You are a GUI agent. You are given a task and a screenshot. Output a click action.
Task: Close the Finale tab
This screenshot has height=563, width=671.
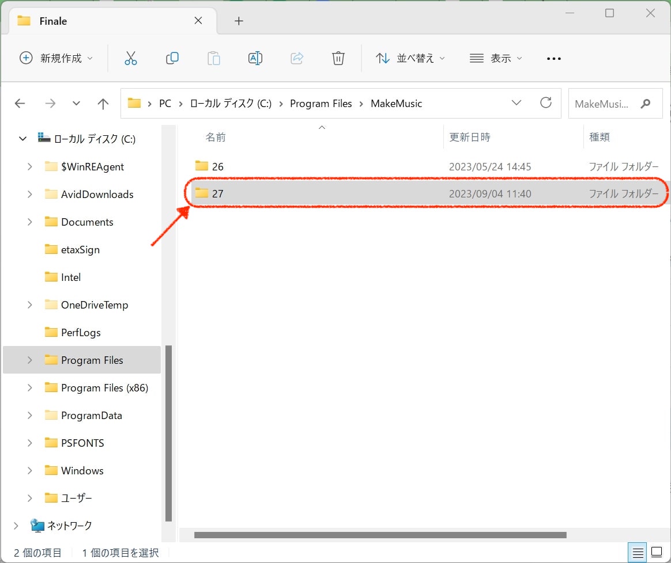(198, 21)
